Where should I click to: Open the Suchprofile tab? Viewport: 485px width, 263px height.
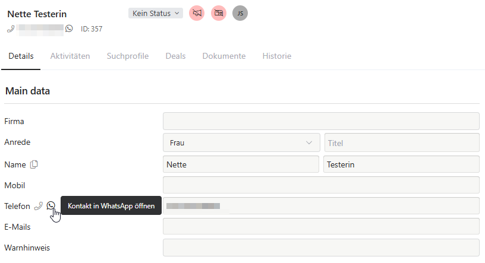coord(128,56)
